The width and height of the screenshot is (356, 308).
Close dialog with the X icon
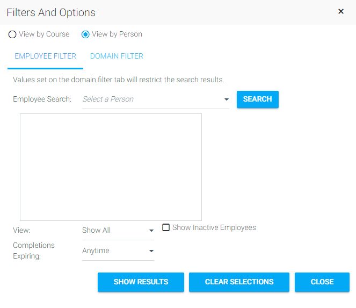click(x=340, y=11)
